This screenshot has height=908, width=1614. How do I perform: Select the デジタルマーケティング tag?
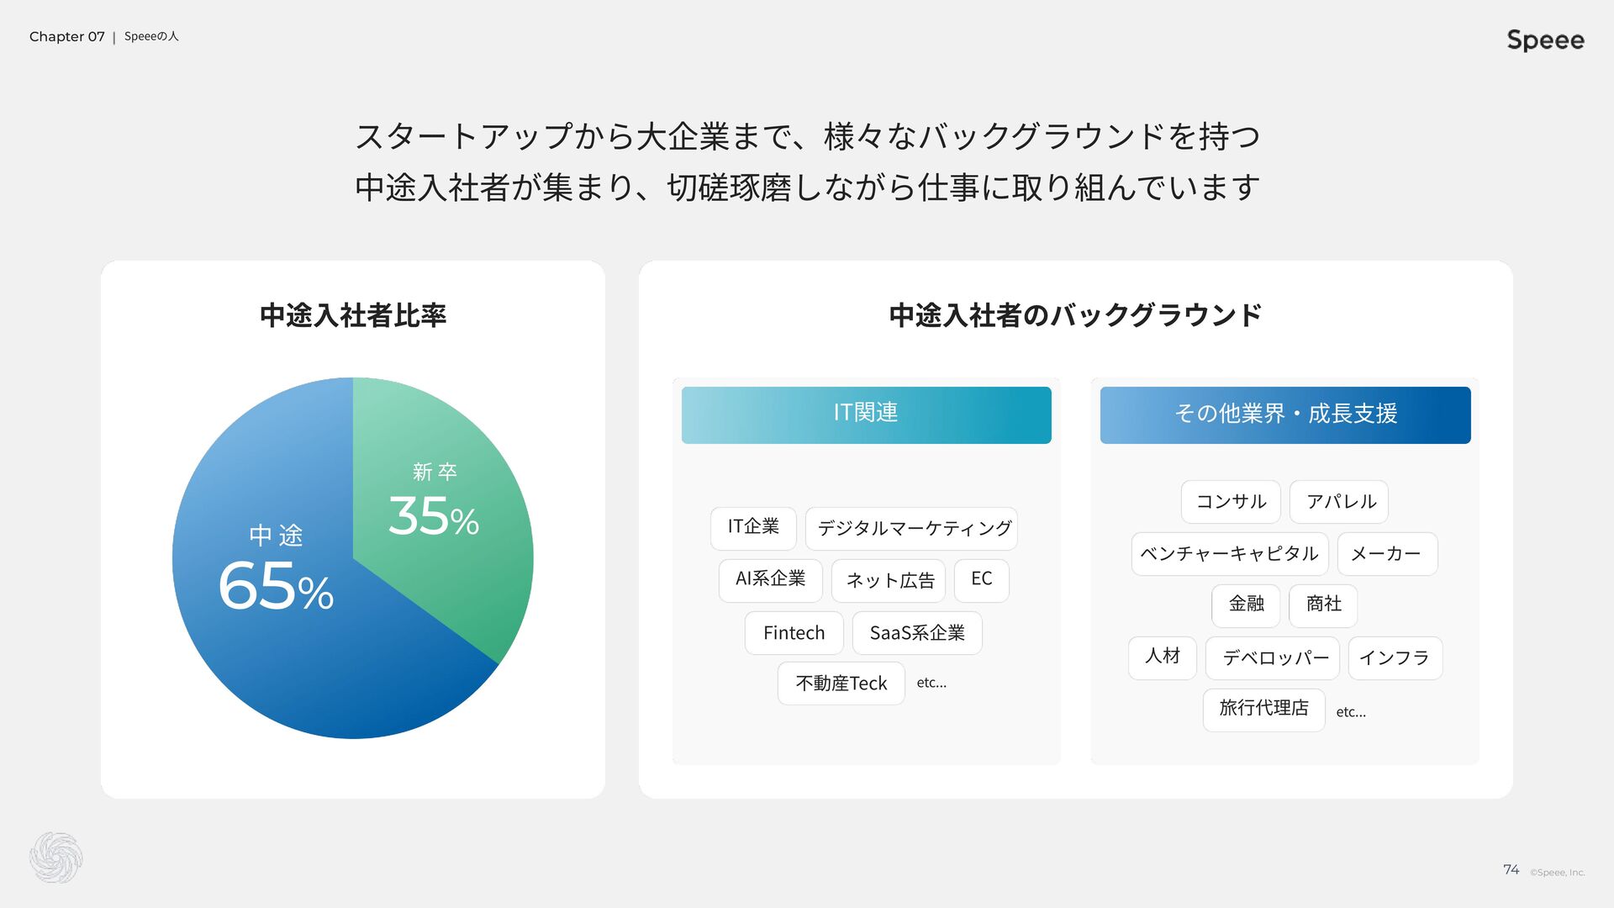tap(911, 529)
